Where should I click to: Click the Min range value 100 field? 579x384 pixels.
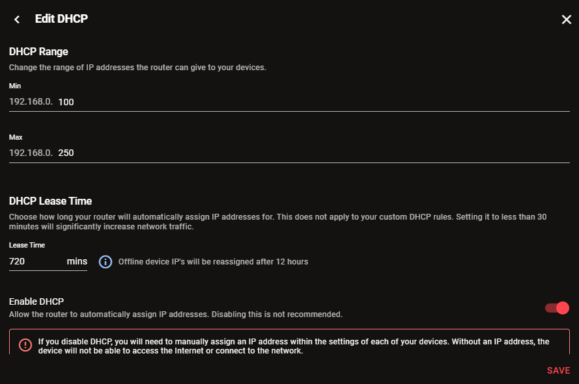pos(313,102)
